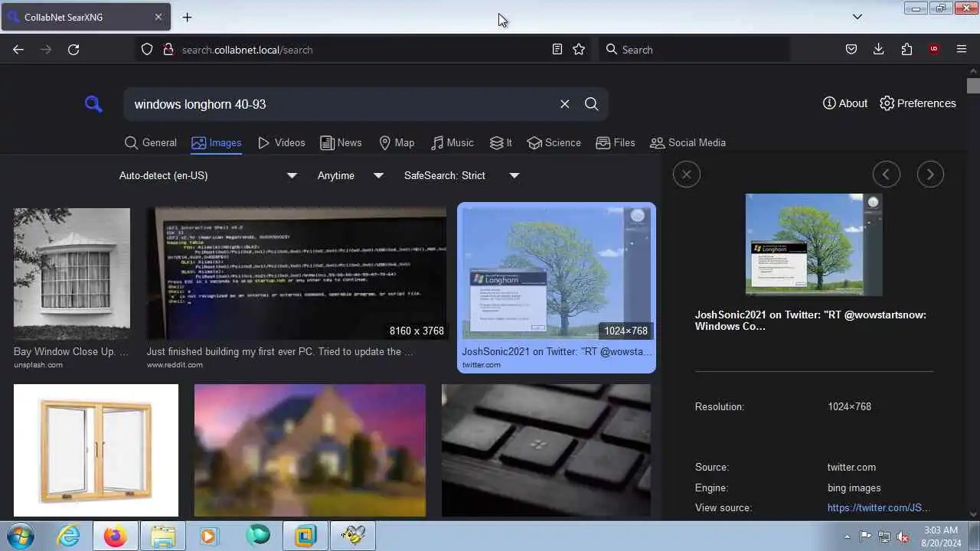
Task: Select the Images tab
Action: tap(217, 143)
